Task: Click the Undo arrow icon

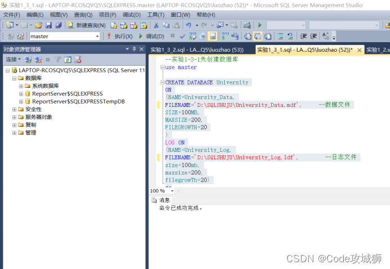Action: tap(189, 25)
